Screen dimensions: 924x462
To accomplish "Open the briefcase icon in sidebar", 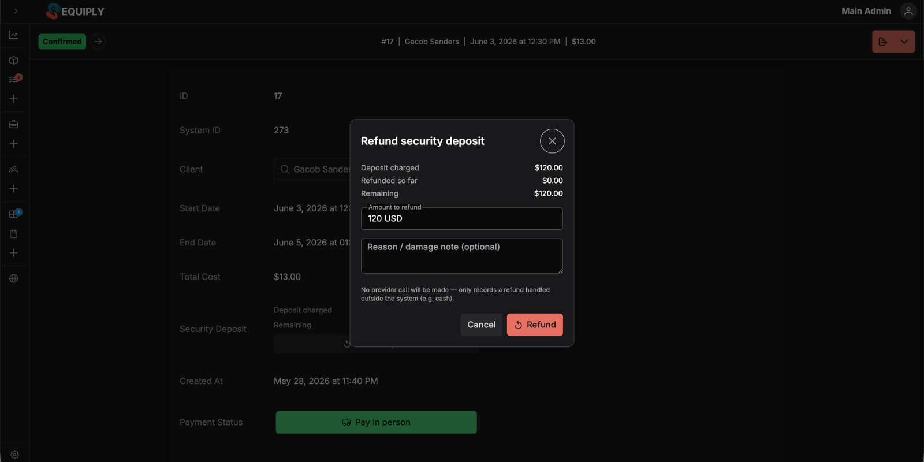I will 14,124.
